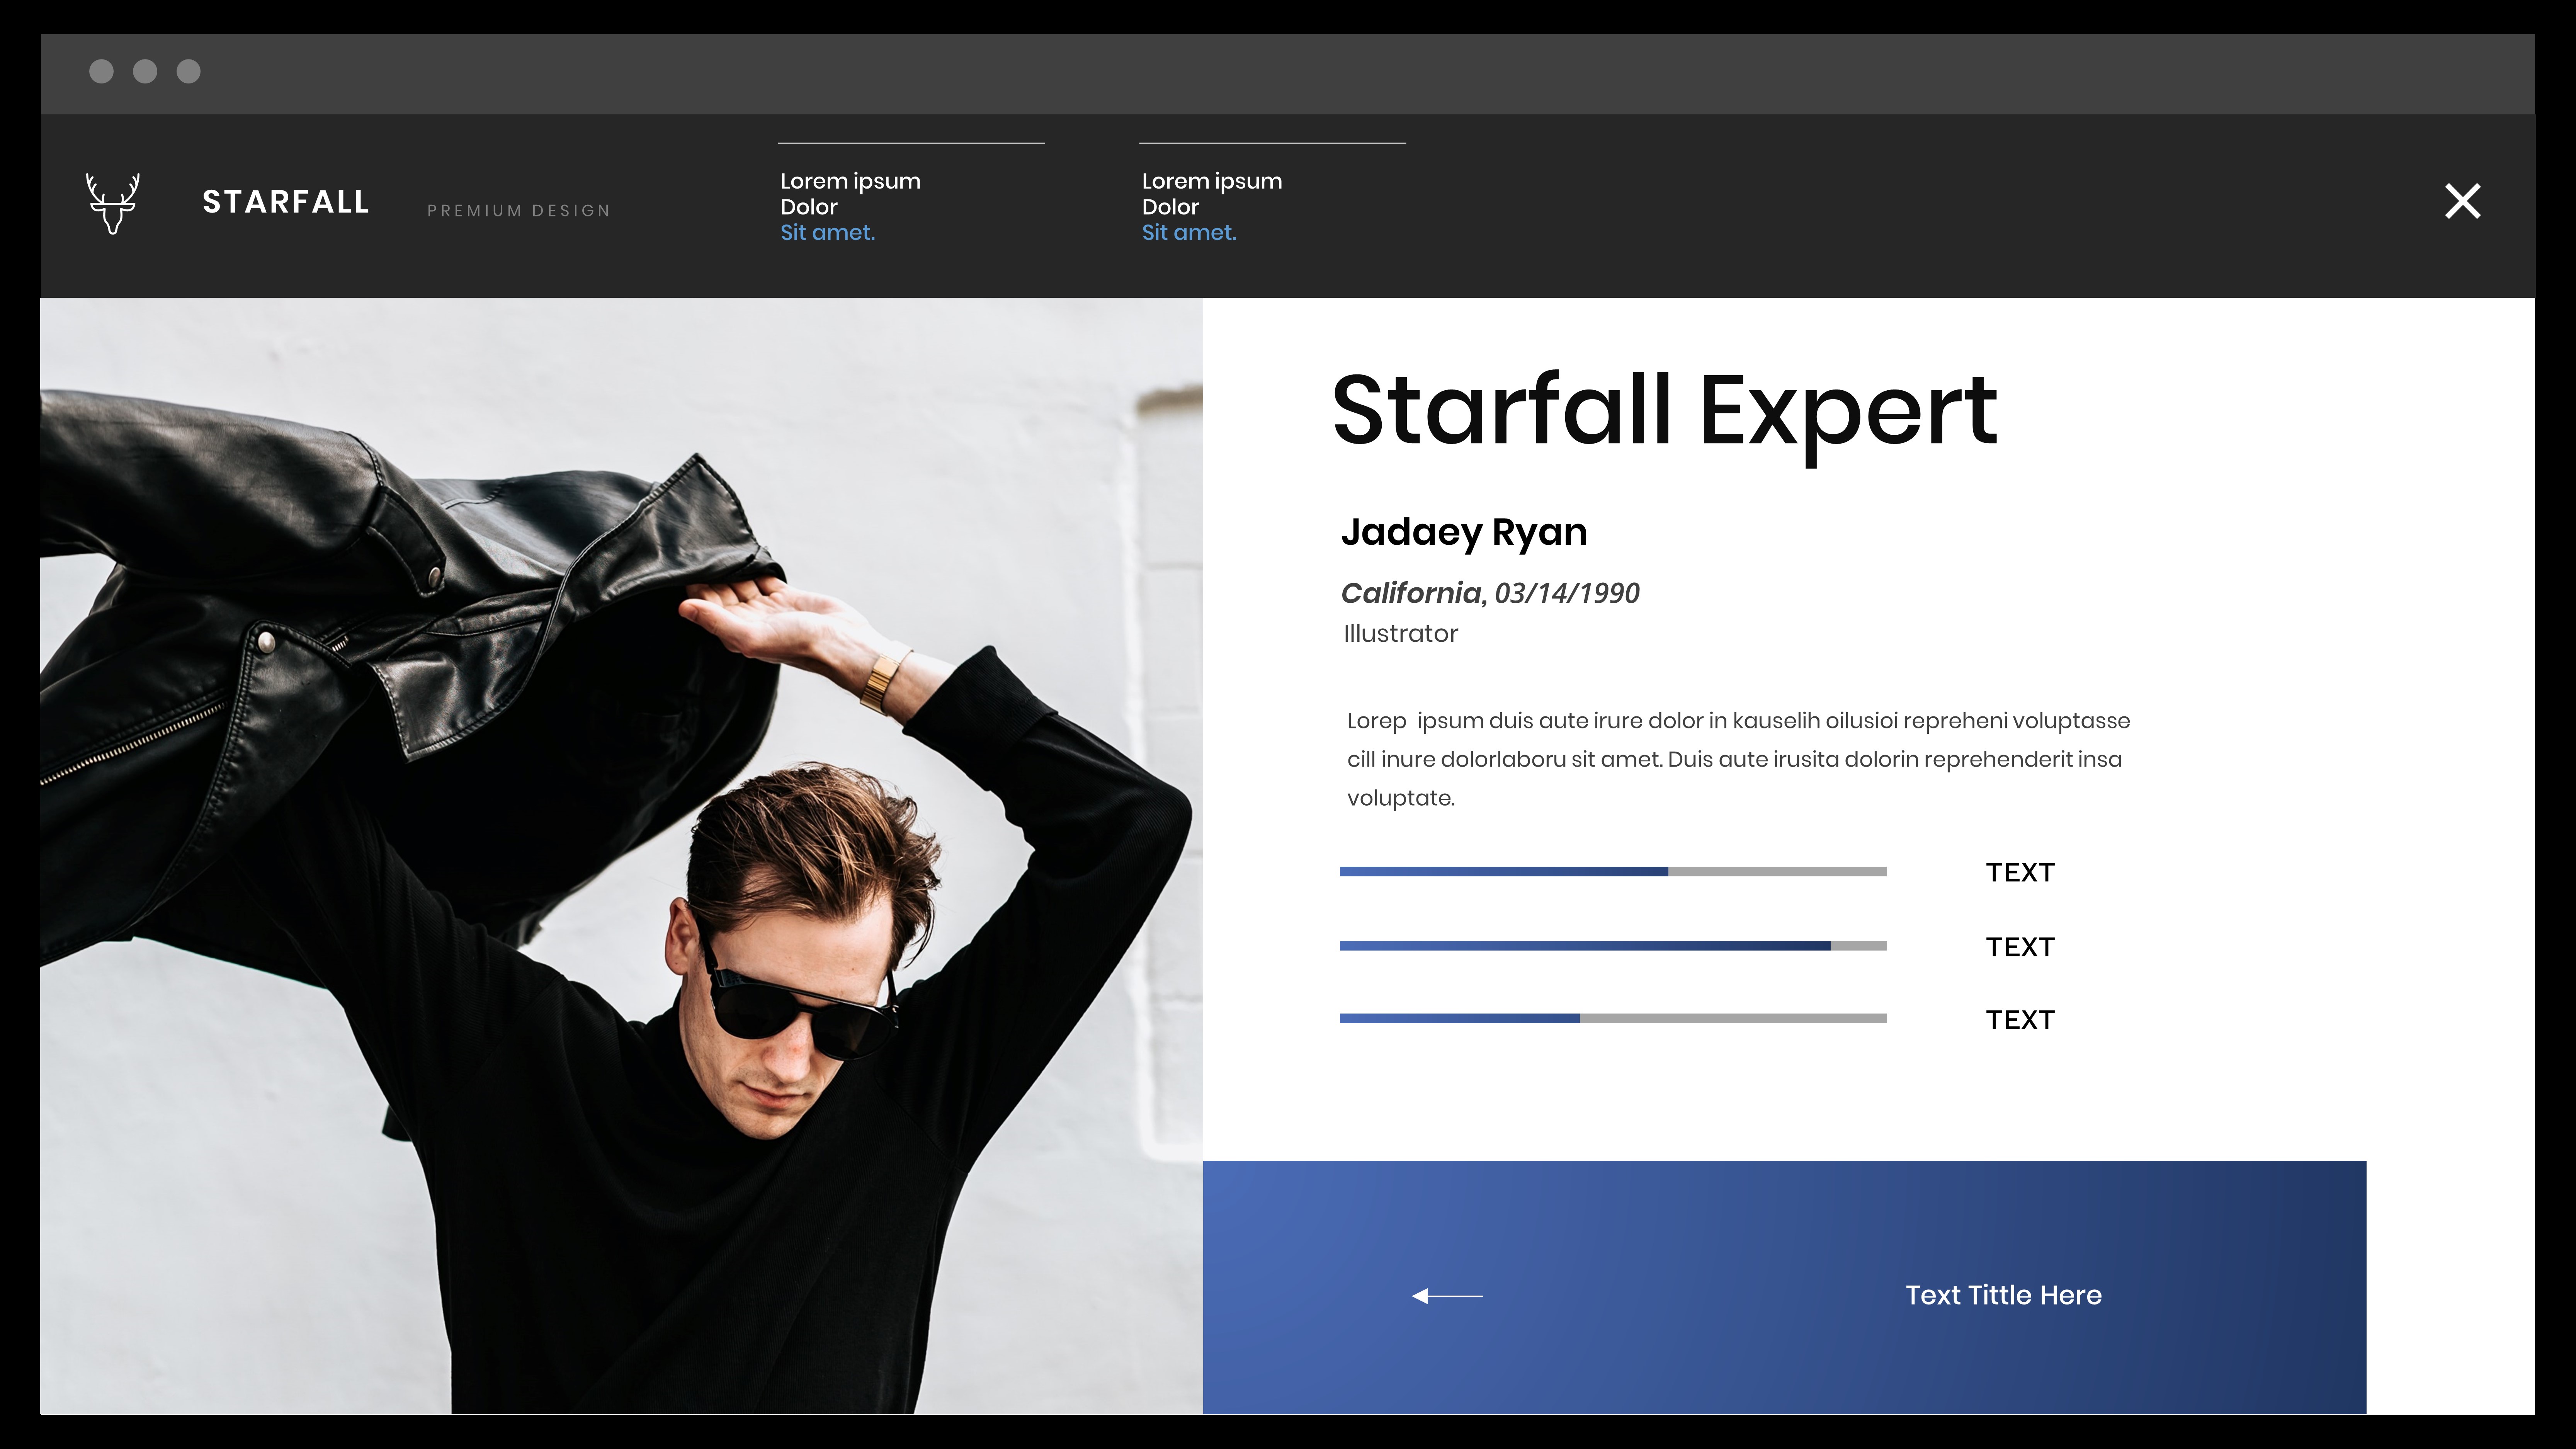The height and width of the screenshot is (1449, 2576).
Task: Click the first gray window dot
Action: coord(101,71)
